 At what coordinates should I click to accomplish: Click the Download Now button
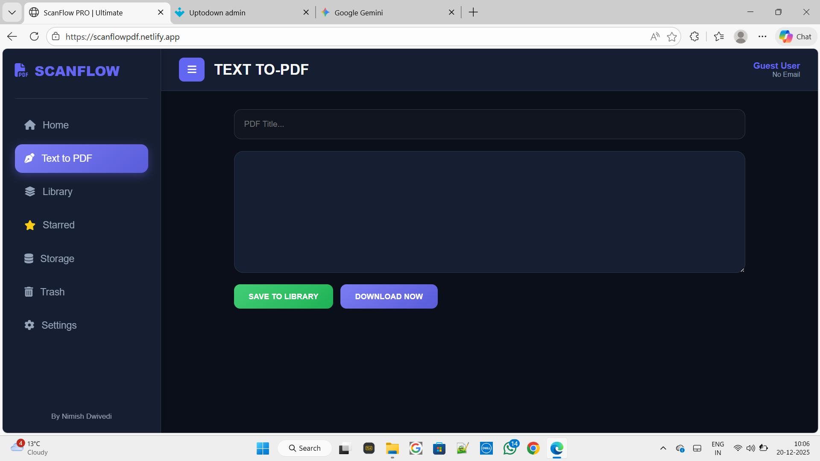point(389,296)
